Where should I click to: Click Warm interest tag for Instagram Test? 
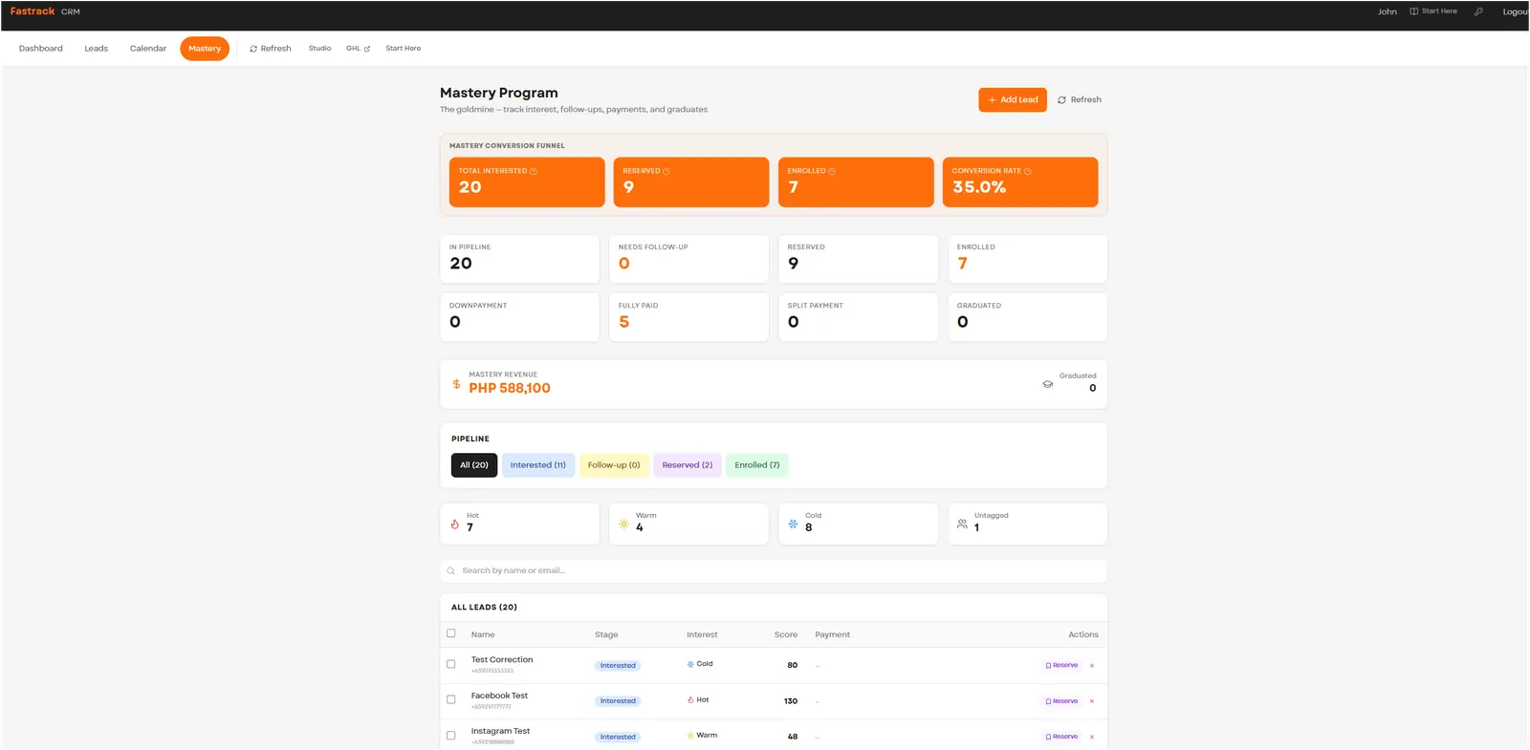pyautogui.click(x=702, y=736)
